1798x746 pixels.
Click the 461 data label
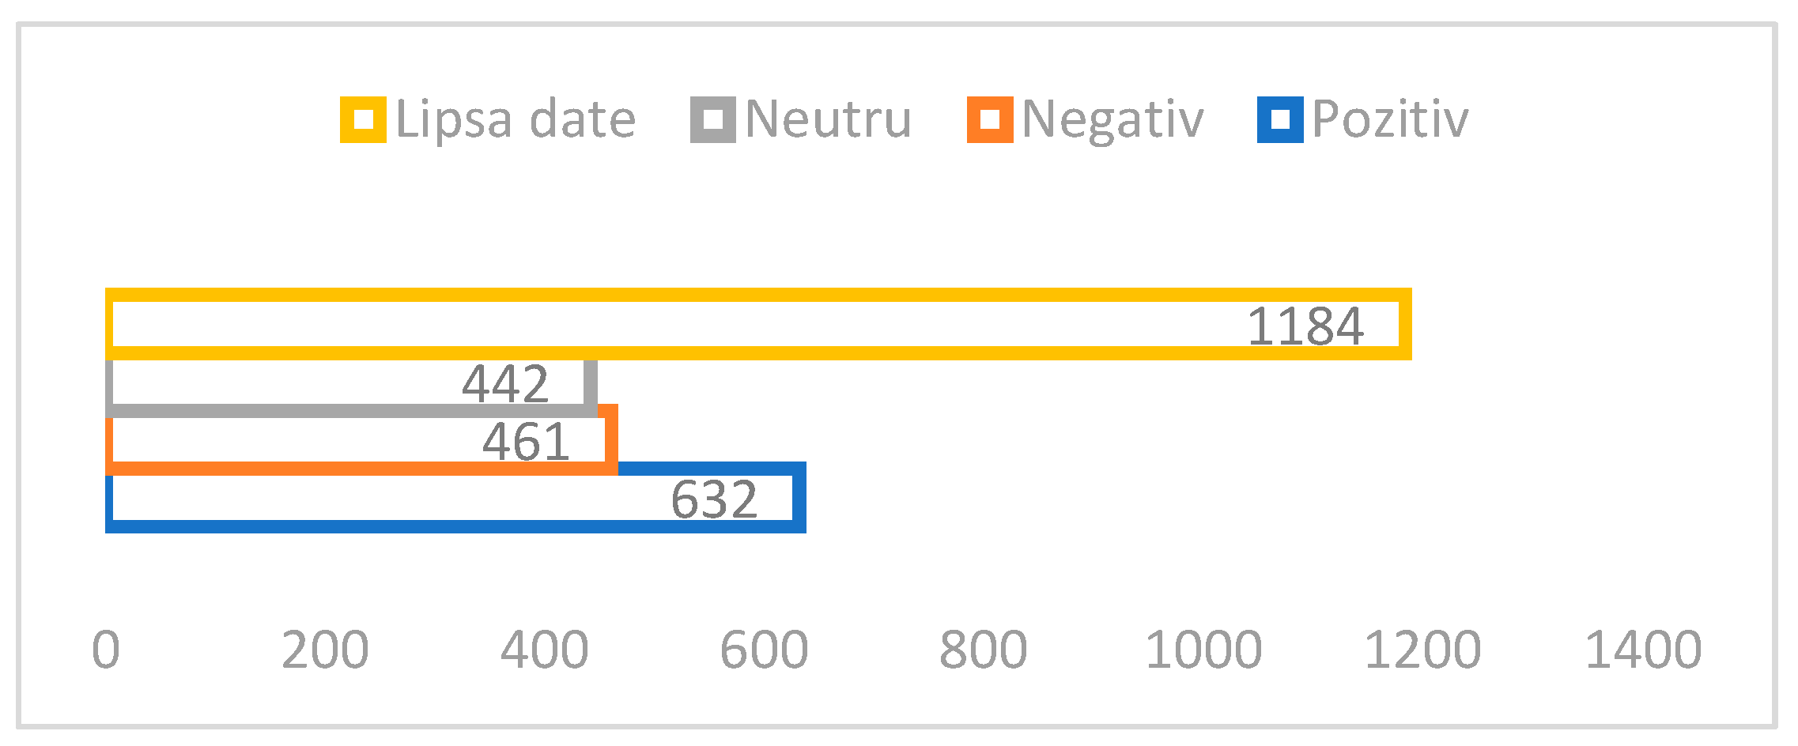coord(526,443)
